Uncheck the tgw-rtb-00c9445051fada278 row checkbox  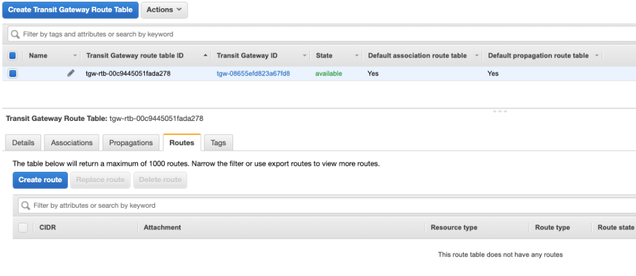tap(12, 73)
